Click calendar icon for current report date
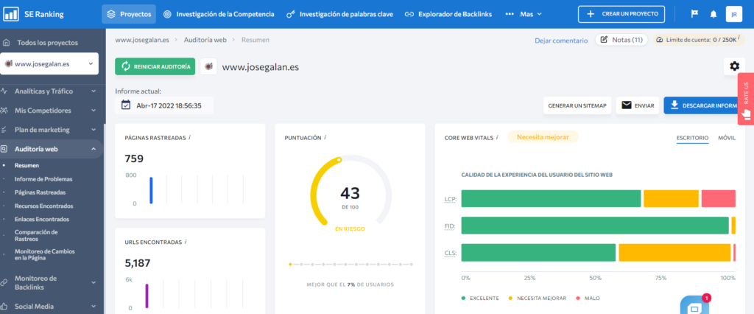This screenshot has height=314, width=754. [x=126, y=105]
